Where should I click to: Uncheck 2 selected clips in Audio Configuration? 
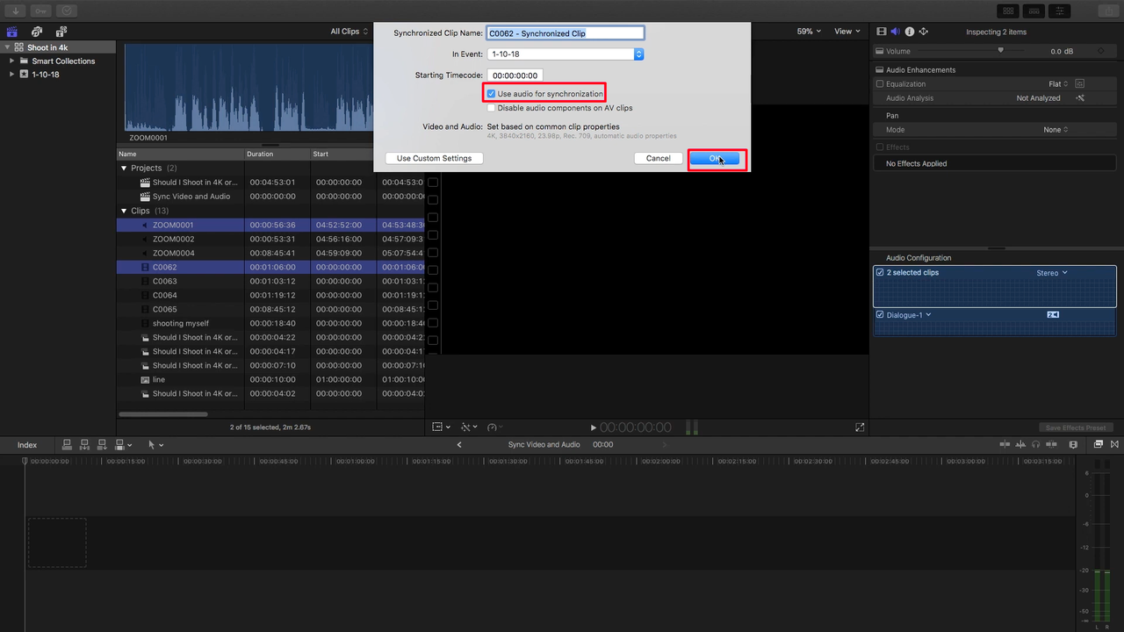[x=880, y=272]
